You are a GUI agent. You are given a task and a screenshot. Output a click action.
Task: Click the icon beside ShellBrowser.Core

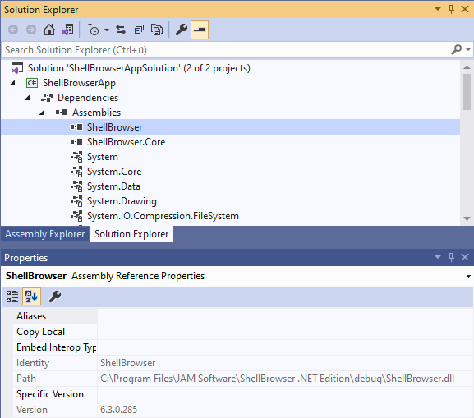76,142
